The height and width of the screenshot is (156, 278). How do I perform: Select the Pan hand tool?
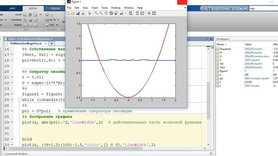(x=106, y=13)
